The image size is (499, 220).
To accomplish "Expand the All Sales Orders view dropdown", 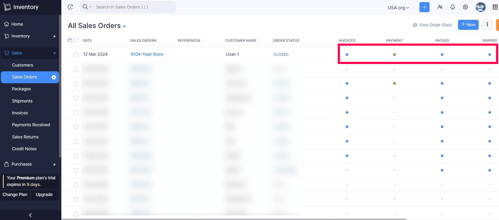I will [124, 26].
